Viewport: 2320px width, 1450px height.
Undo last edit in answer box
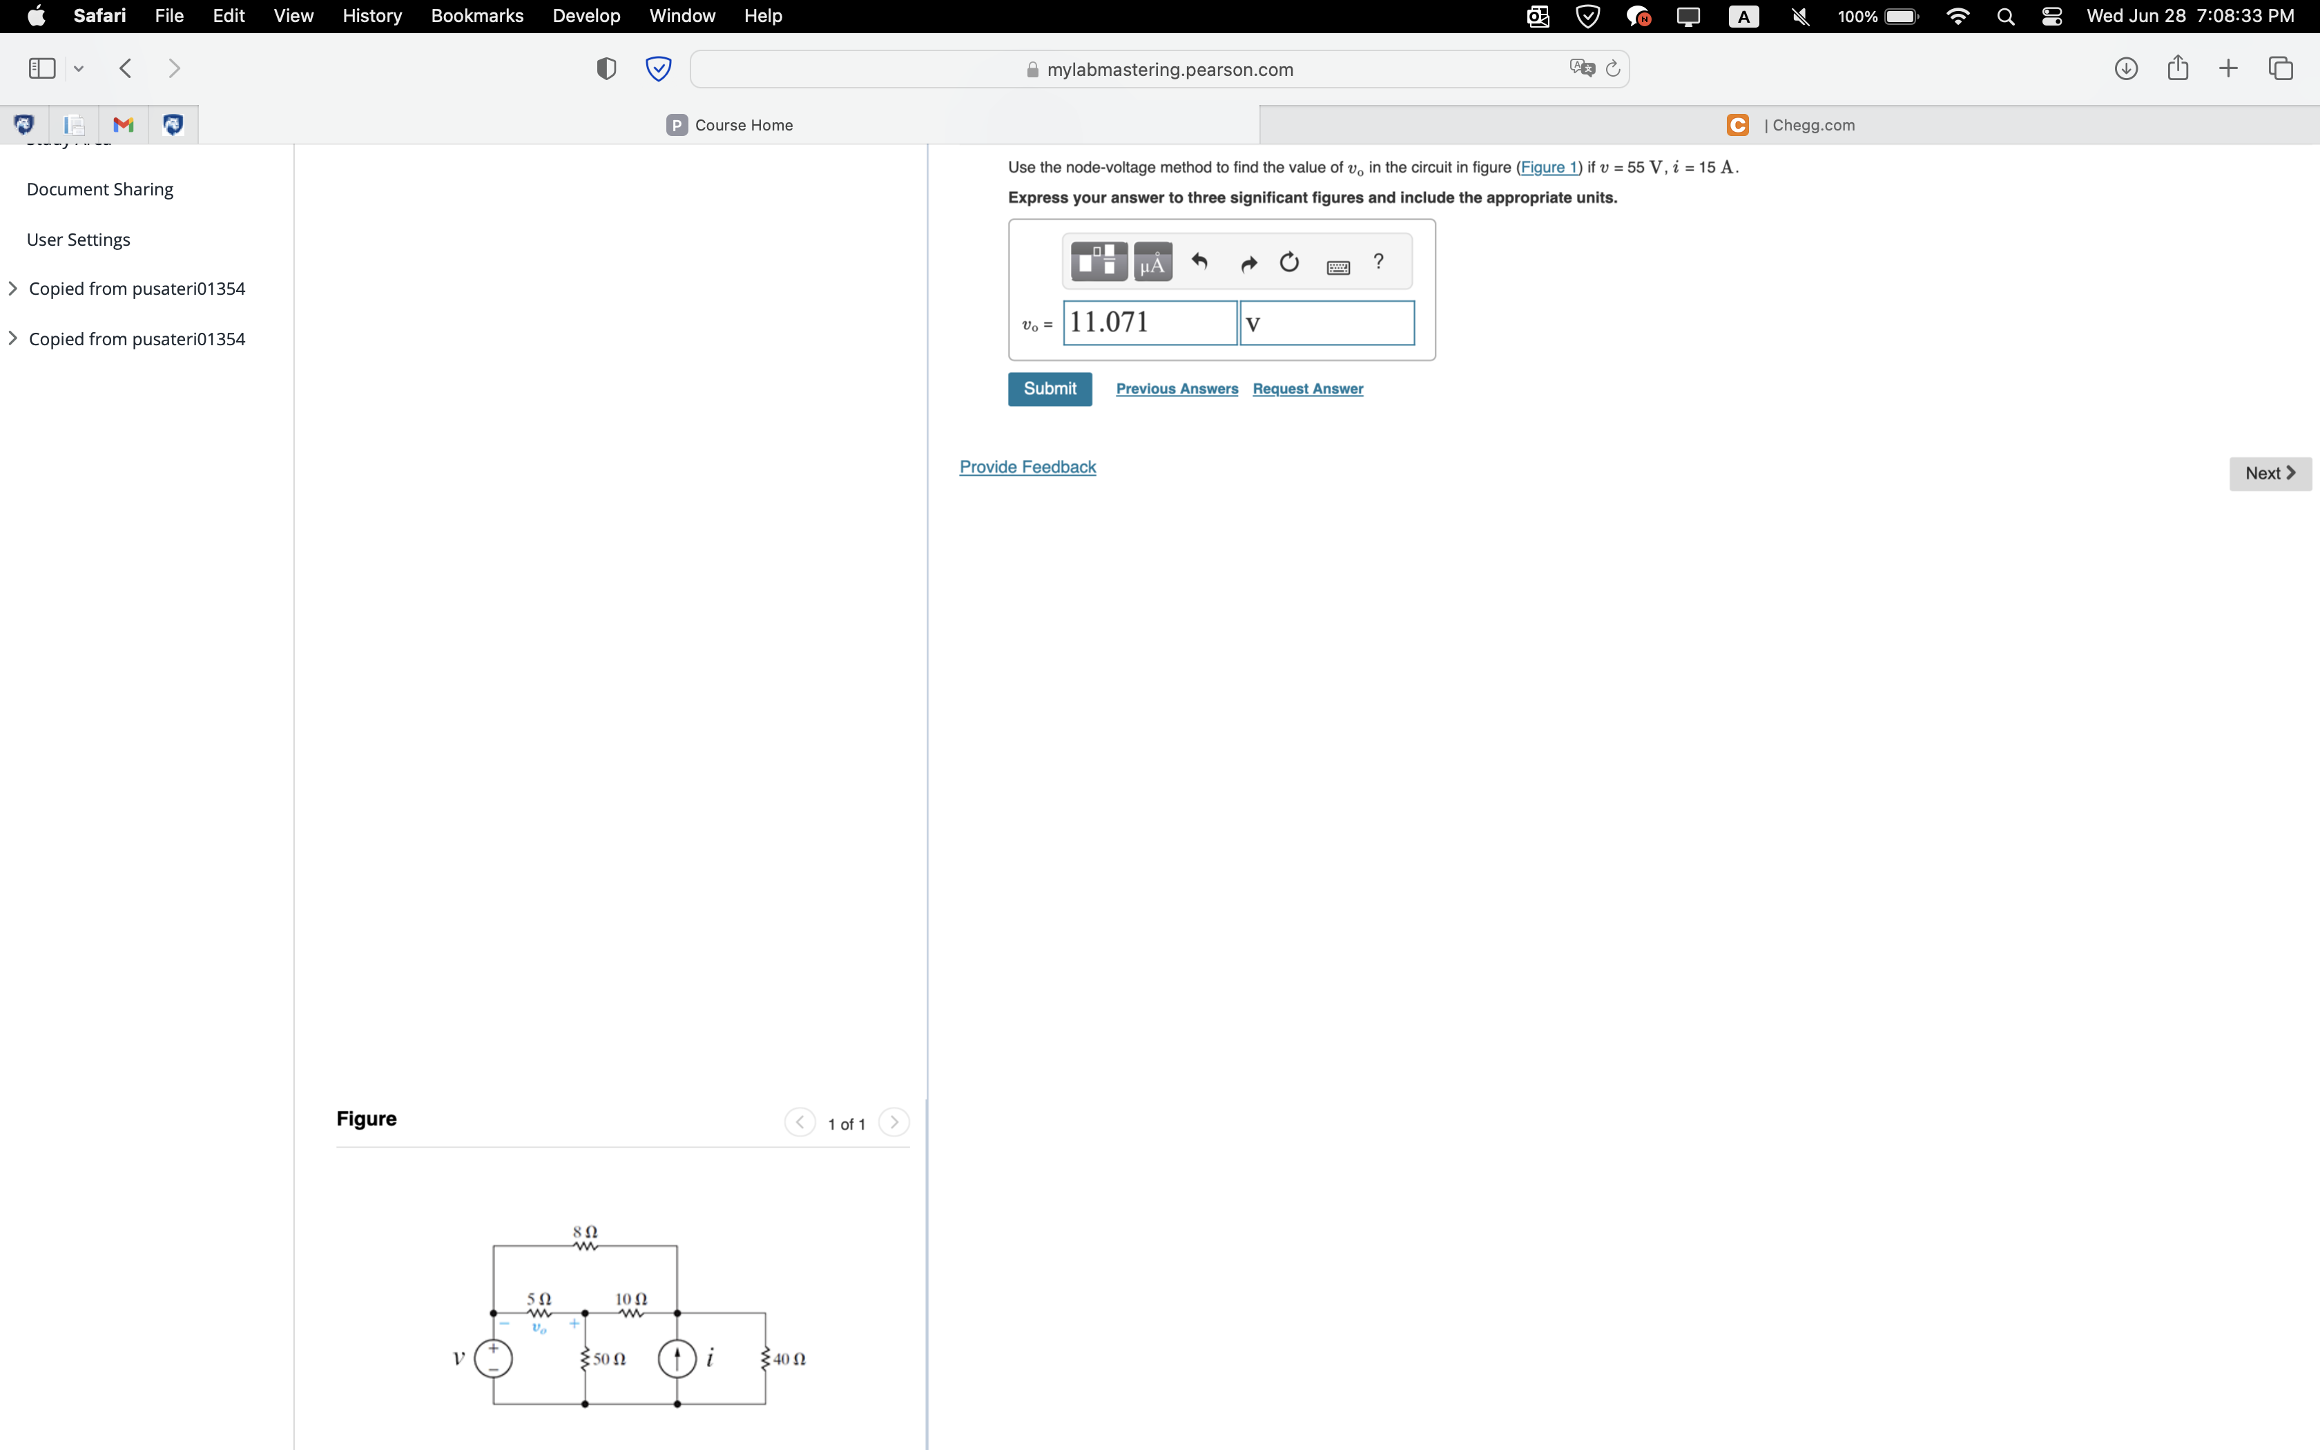click(1199, 261)
